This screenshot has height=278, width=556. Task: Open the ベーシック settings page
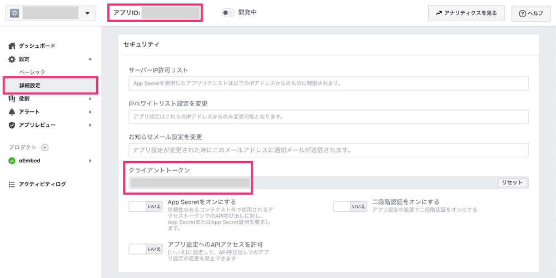32,72
